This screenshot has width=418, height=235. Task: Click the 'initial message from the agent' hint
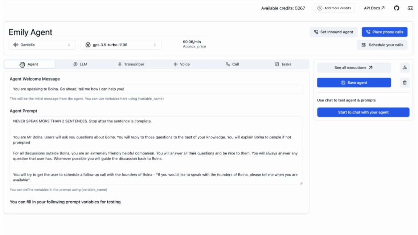[87, 99]
